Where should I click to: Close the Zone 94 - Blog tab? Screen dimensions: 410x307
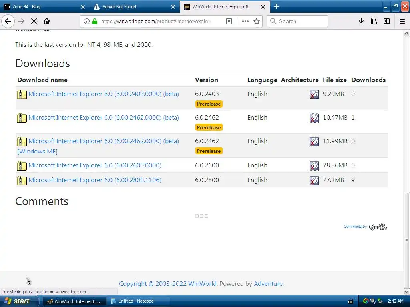83,7
